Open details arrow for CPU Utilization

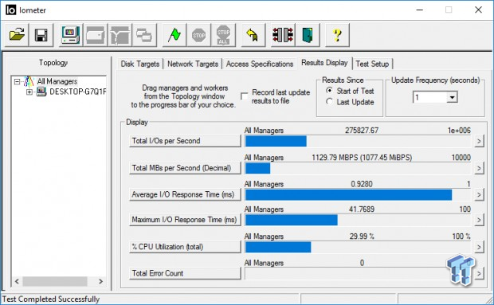[x=479, y=247]
